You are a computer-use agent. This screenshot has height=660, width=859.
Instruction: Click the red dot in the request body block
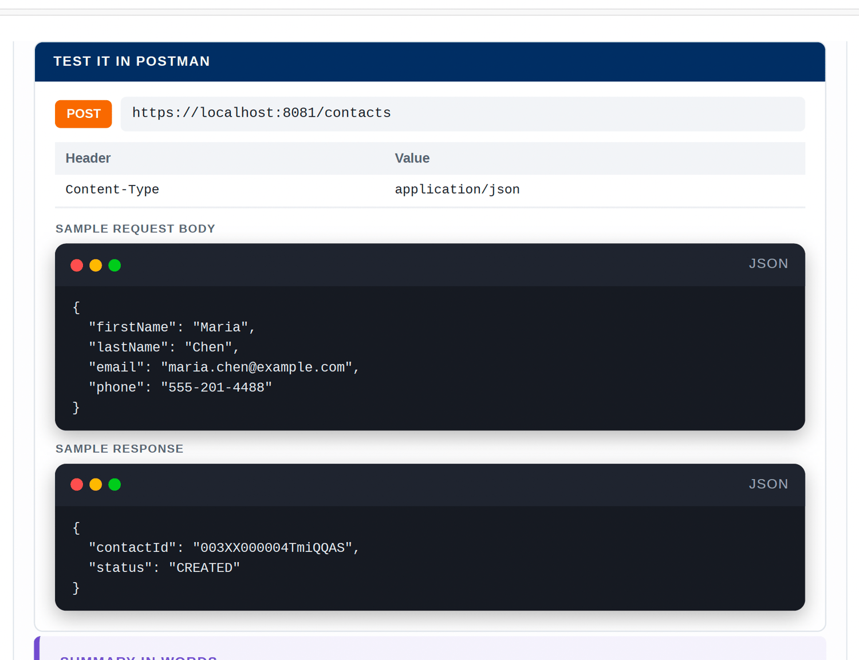click(x=77, y=265)
